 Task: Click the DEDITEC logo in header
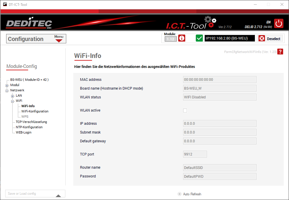(x=29, y=24)
